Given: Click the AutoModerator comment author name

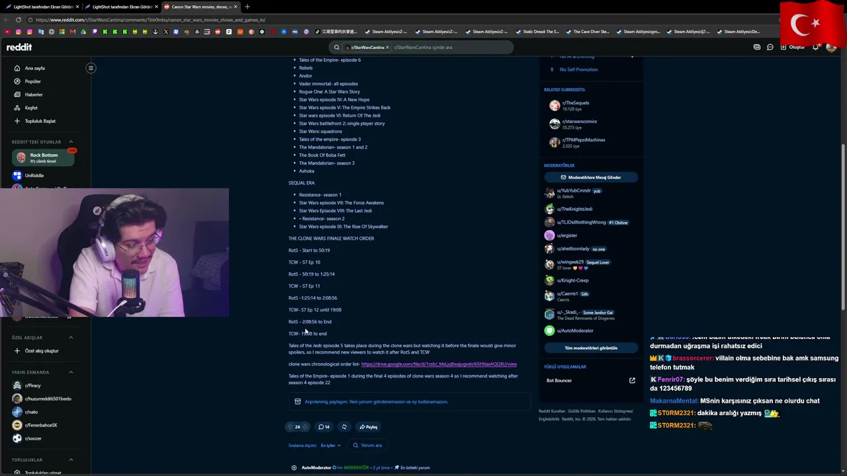Looking at the screenshot, I should (316, 467).
